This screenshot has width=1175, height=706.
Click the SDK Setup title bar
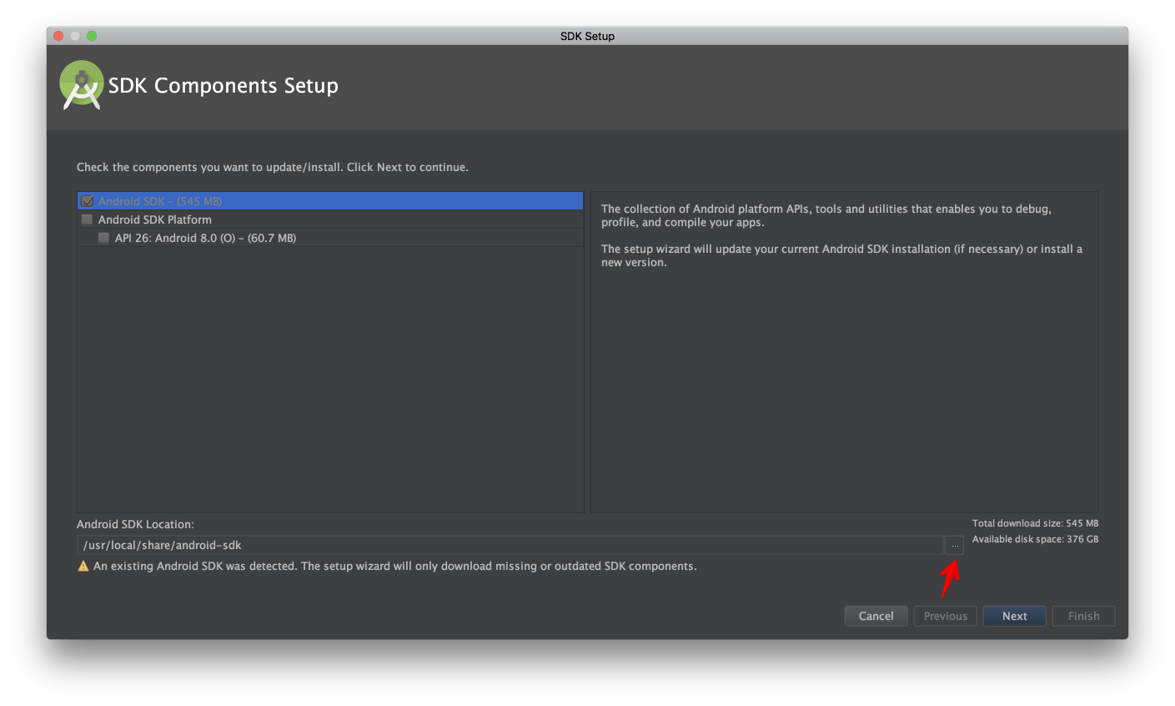coord(587,36)
